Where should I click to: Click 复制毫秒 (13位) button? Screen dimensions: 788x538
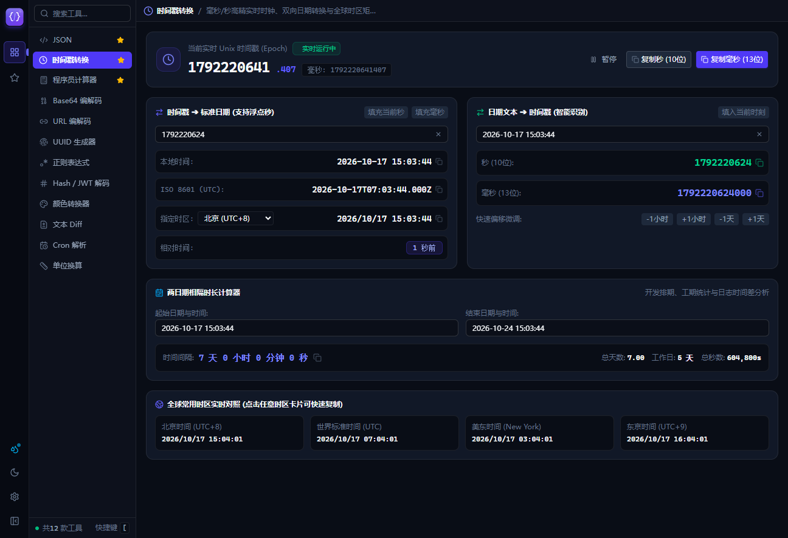point(732,60)
